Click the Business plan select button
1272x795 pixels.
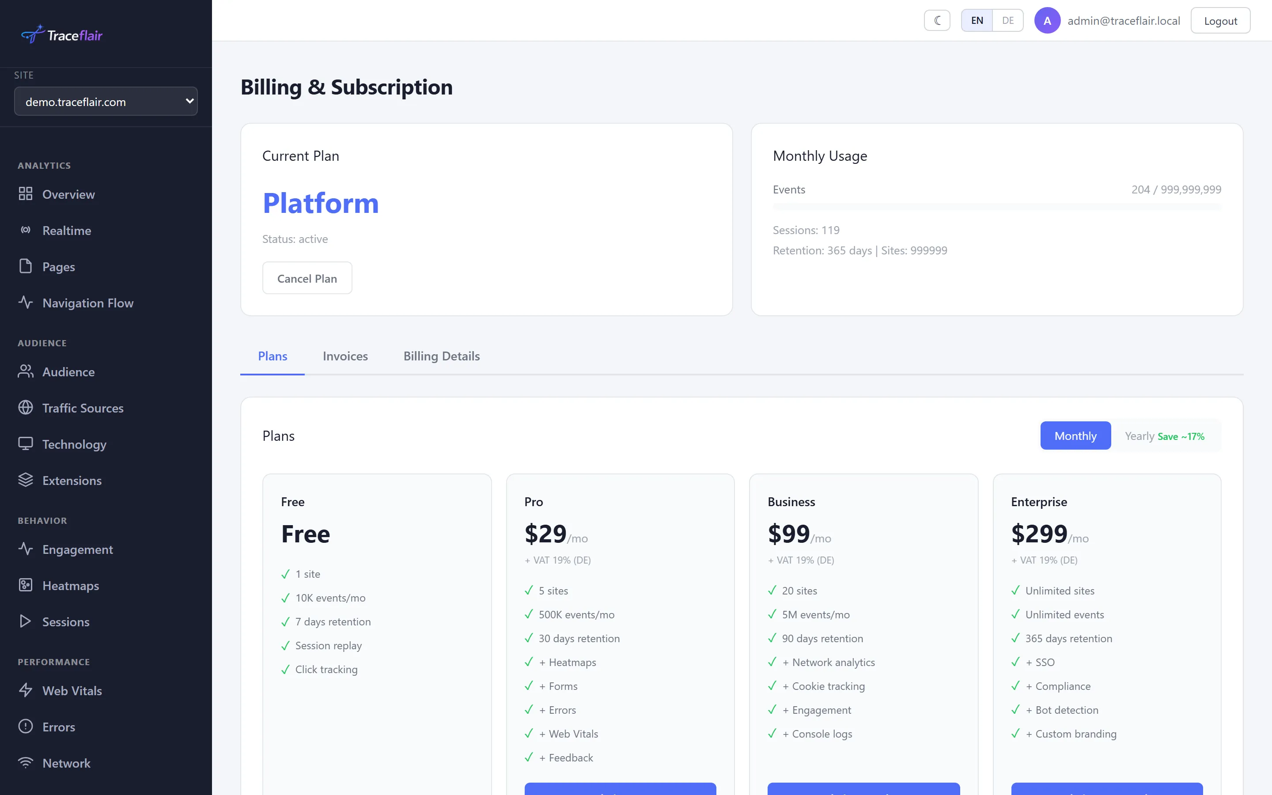[x=863, y=789]
